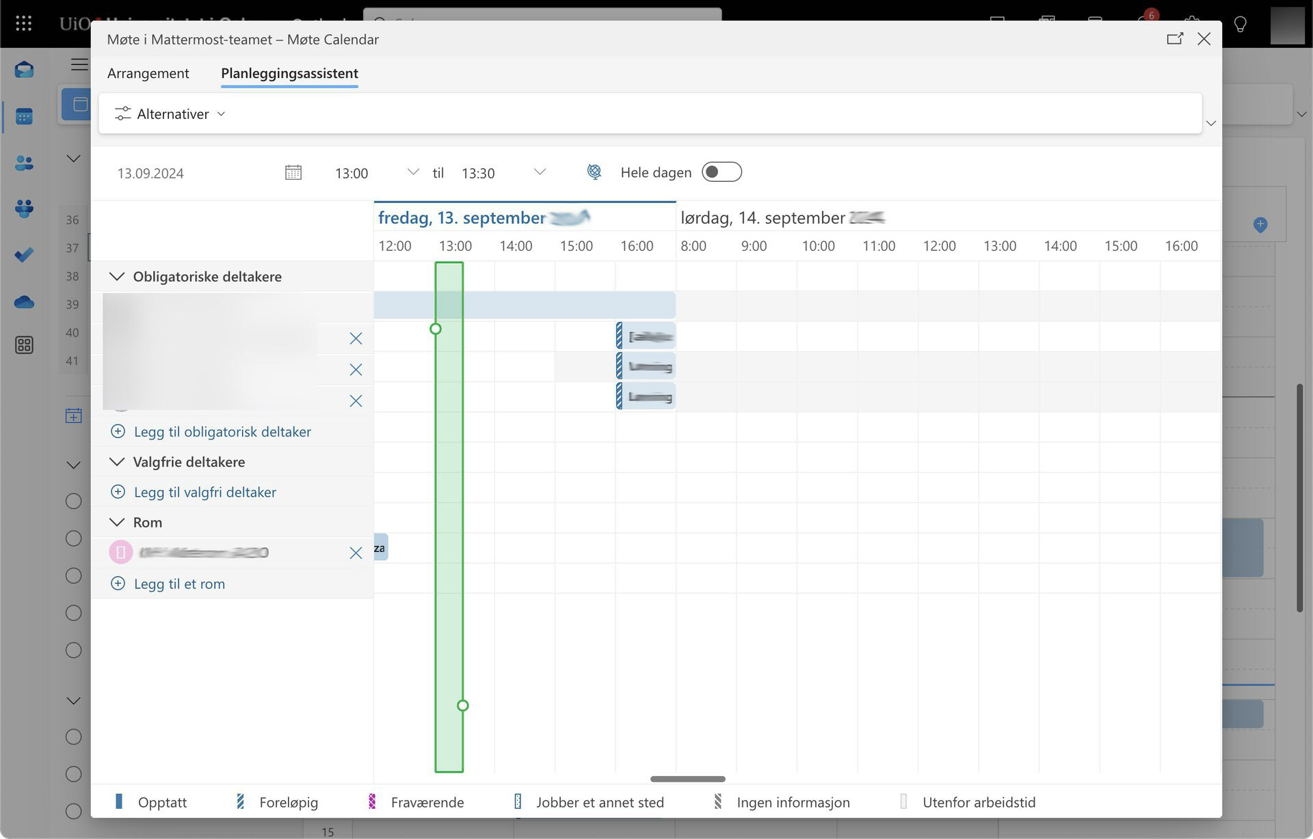This screenshot has width=1313, height=839.
Task: Remove the first listed attendee
Action: [356, 338]
